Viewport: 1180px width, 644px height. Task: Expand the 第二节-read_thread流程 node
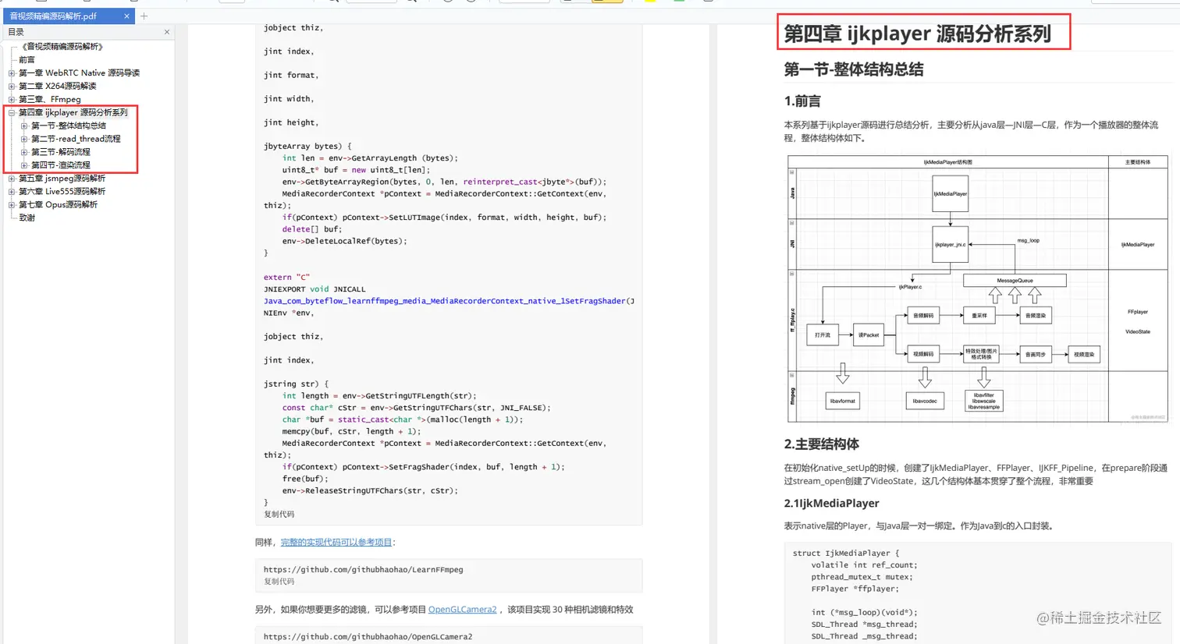point(24,140)
